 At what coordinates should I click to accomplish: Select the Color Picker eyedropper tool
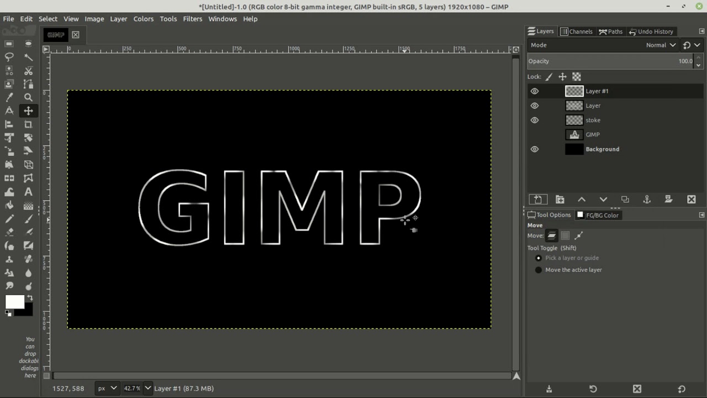pyautogui.click(x=9, y=97)
